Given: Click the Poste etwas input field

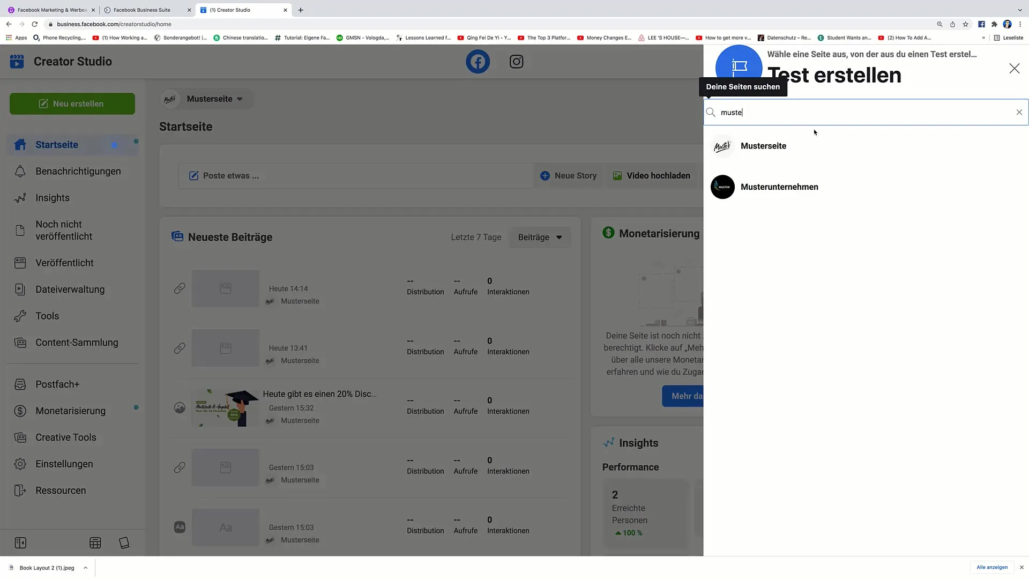Looking at the screenshot, I should pyautogui.click(x=356, y=176).
